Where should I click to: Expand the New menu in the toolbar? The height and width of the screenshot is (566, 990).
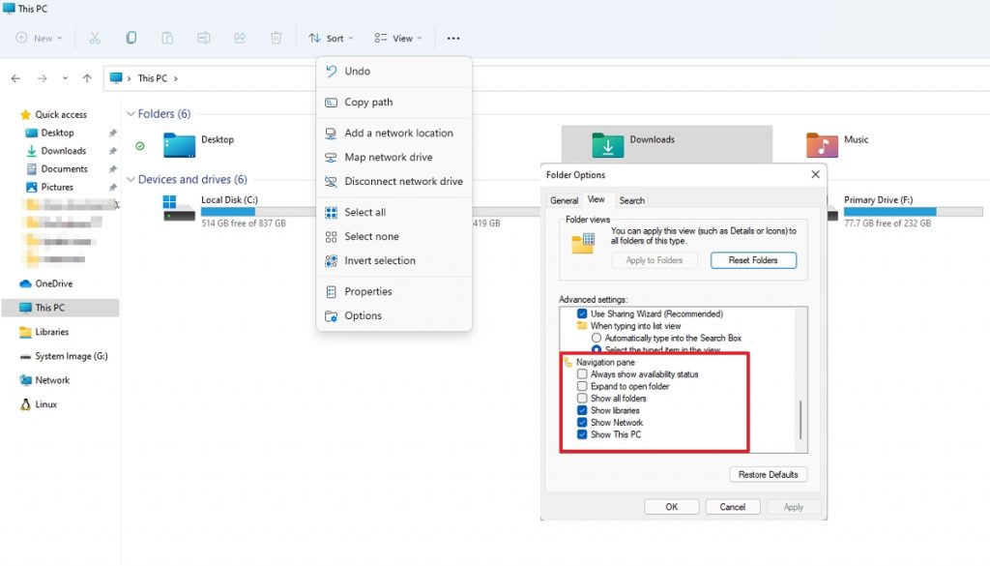[x=39, y=38]
